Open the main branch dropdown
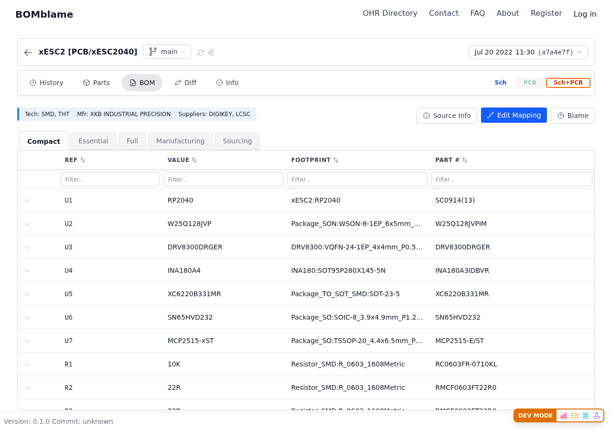 click(x=167, y=52)
